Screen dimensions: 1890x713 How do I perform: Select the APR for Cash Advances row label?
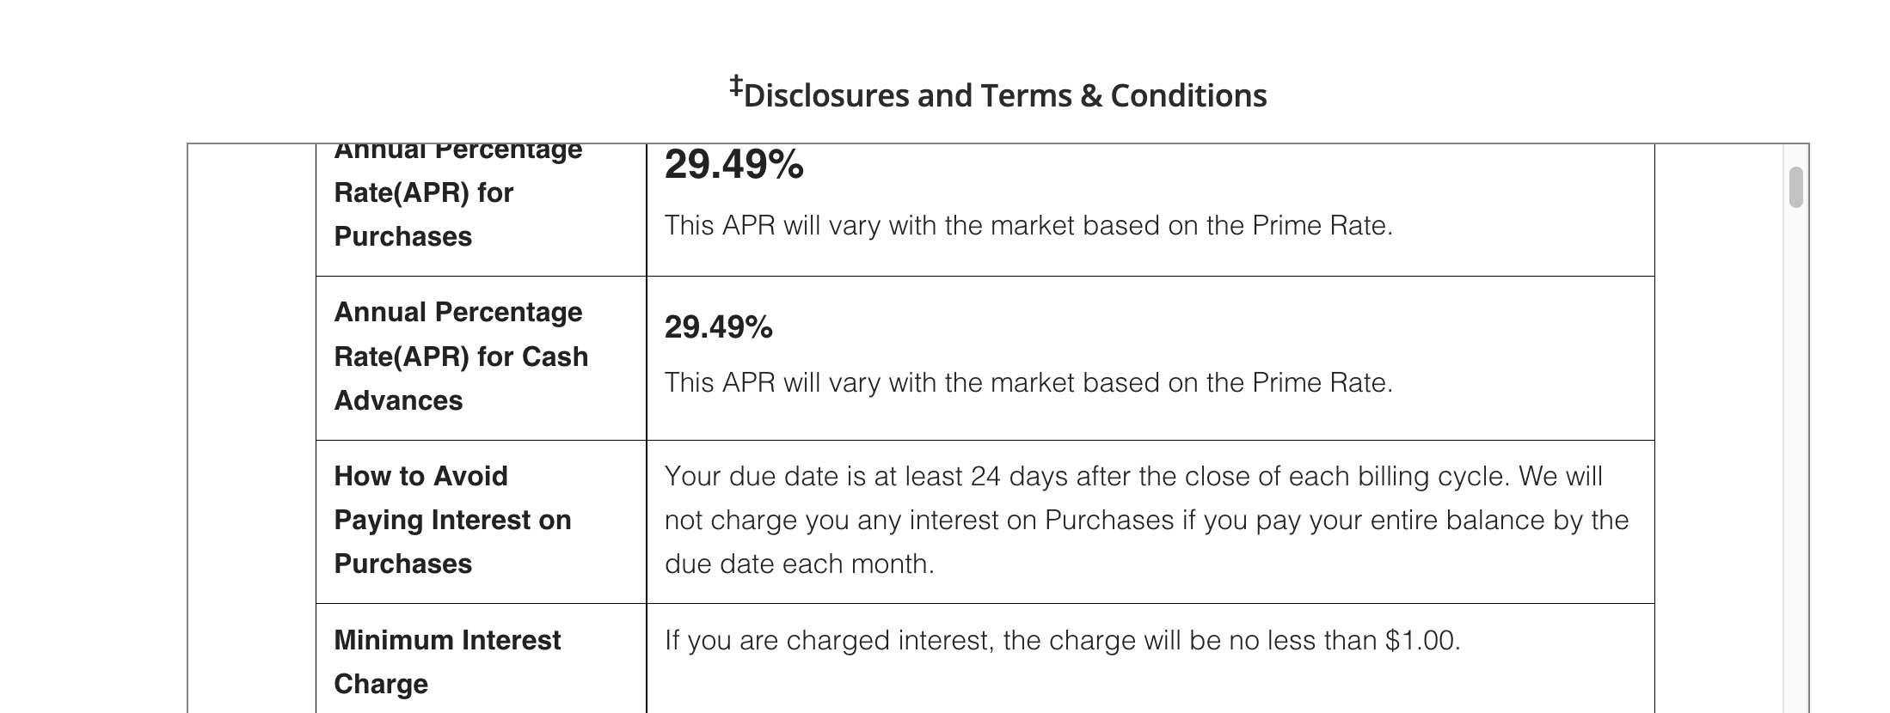(461, 356)
